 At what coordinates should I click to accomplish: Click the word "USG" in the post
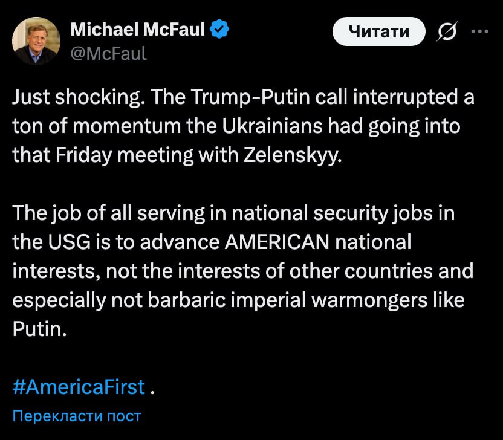point(70,242)
